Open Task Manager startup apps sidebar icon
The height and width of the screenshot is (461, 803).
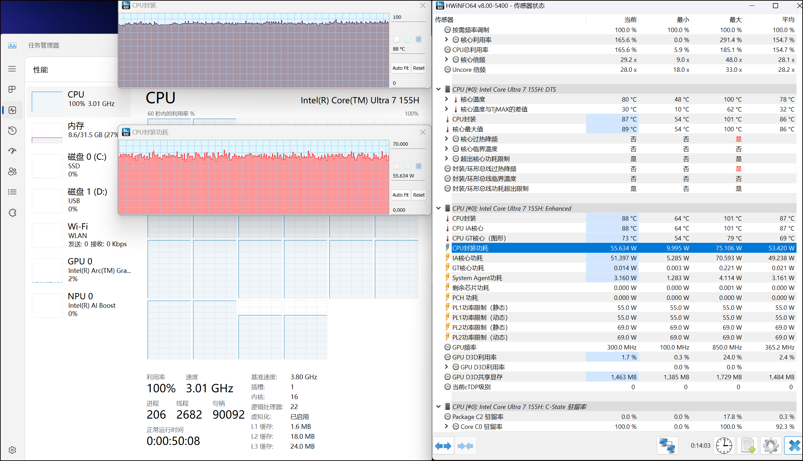(12, 151)
